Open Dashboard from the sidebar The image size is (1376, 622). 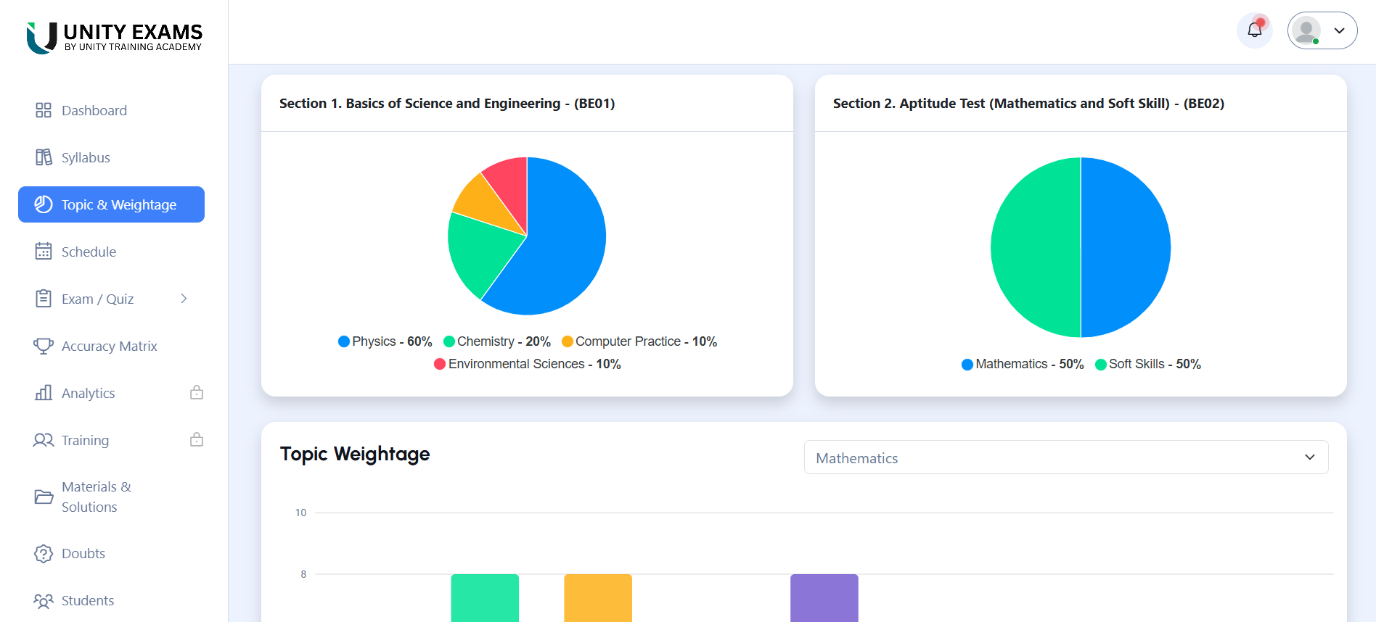tap(94, 110)
